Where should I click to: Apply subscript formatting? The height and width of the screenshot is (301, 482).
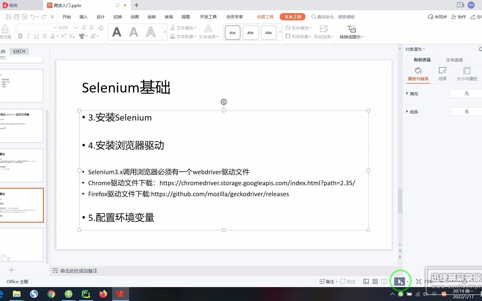(72, 36)
